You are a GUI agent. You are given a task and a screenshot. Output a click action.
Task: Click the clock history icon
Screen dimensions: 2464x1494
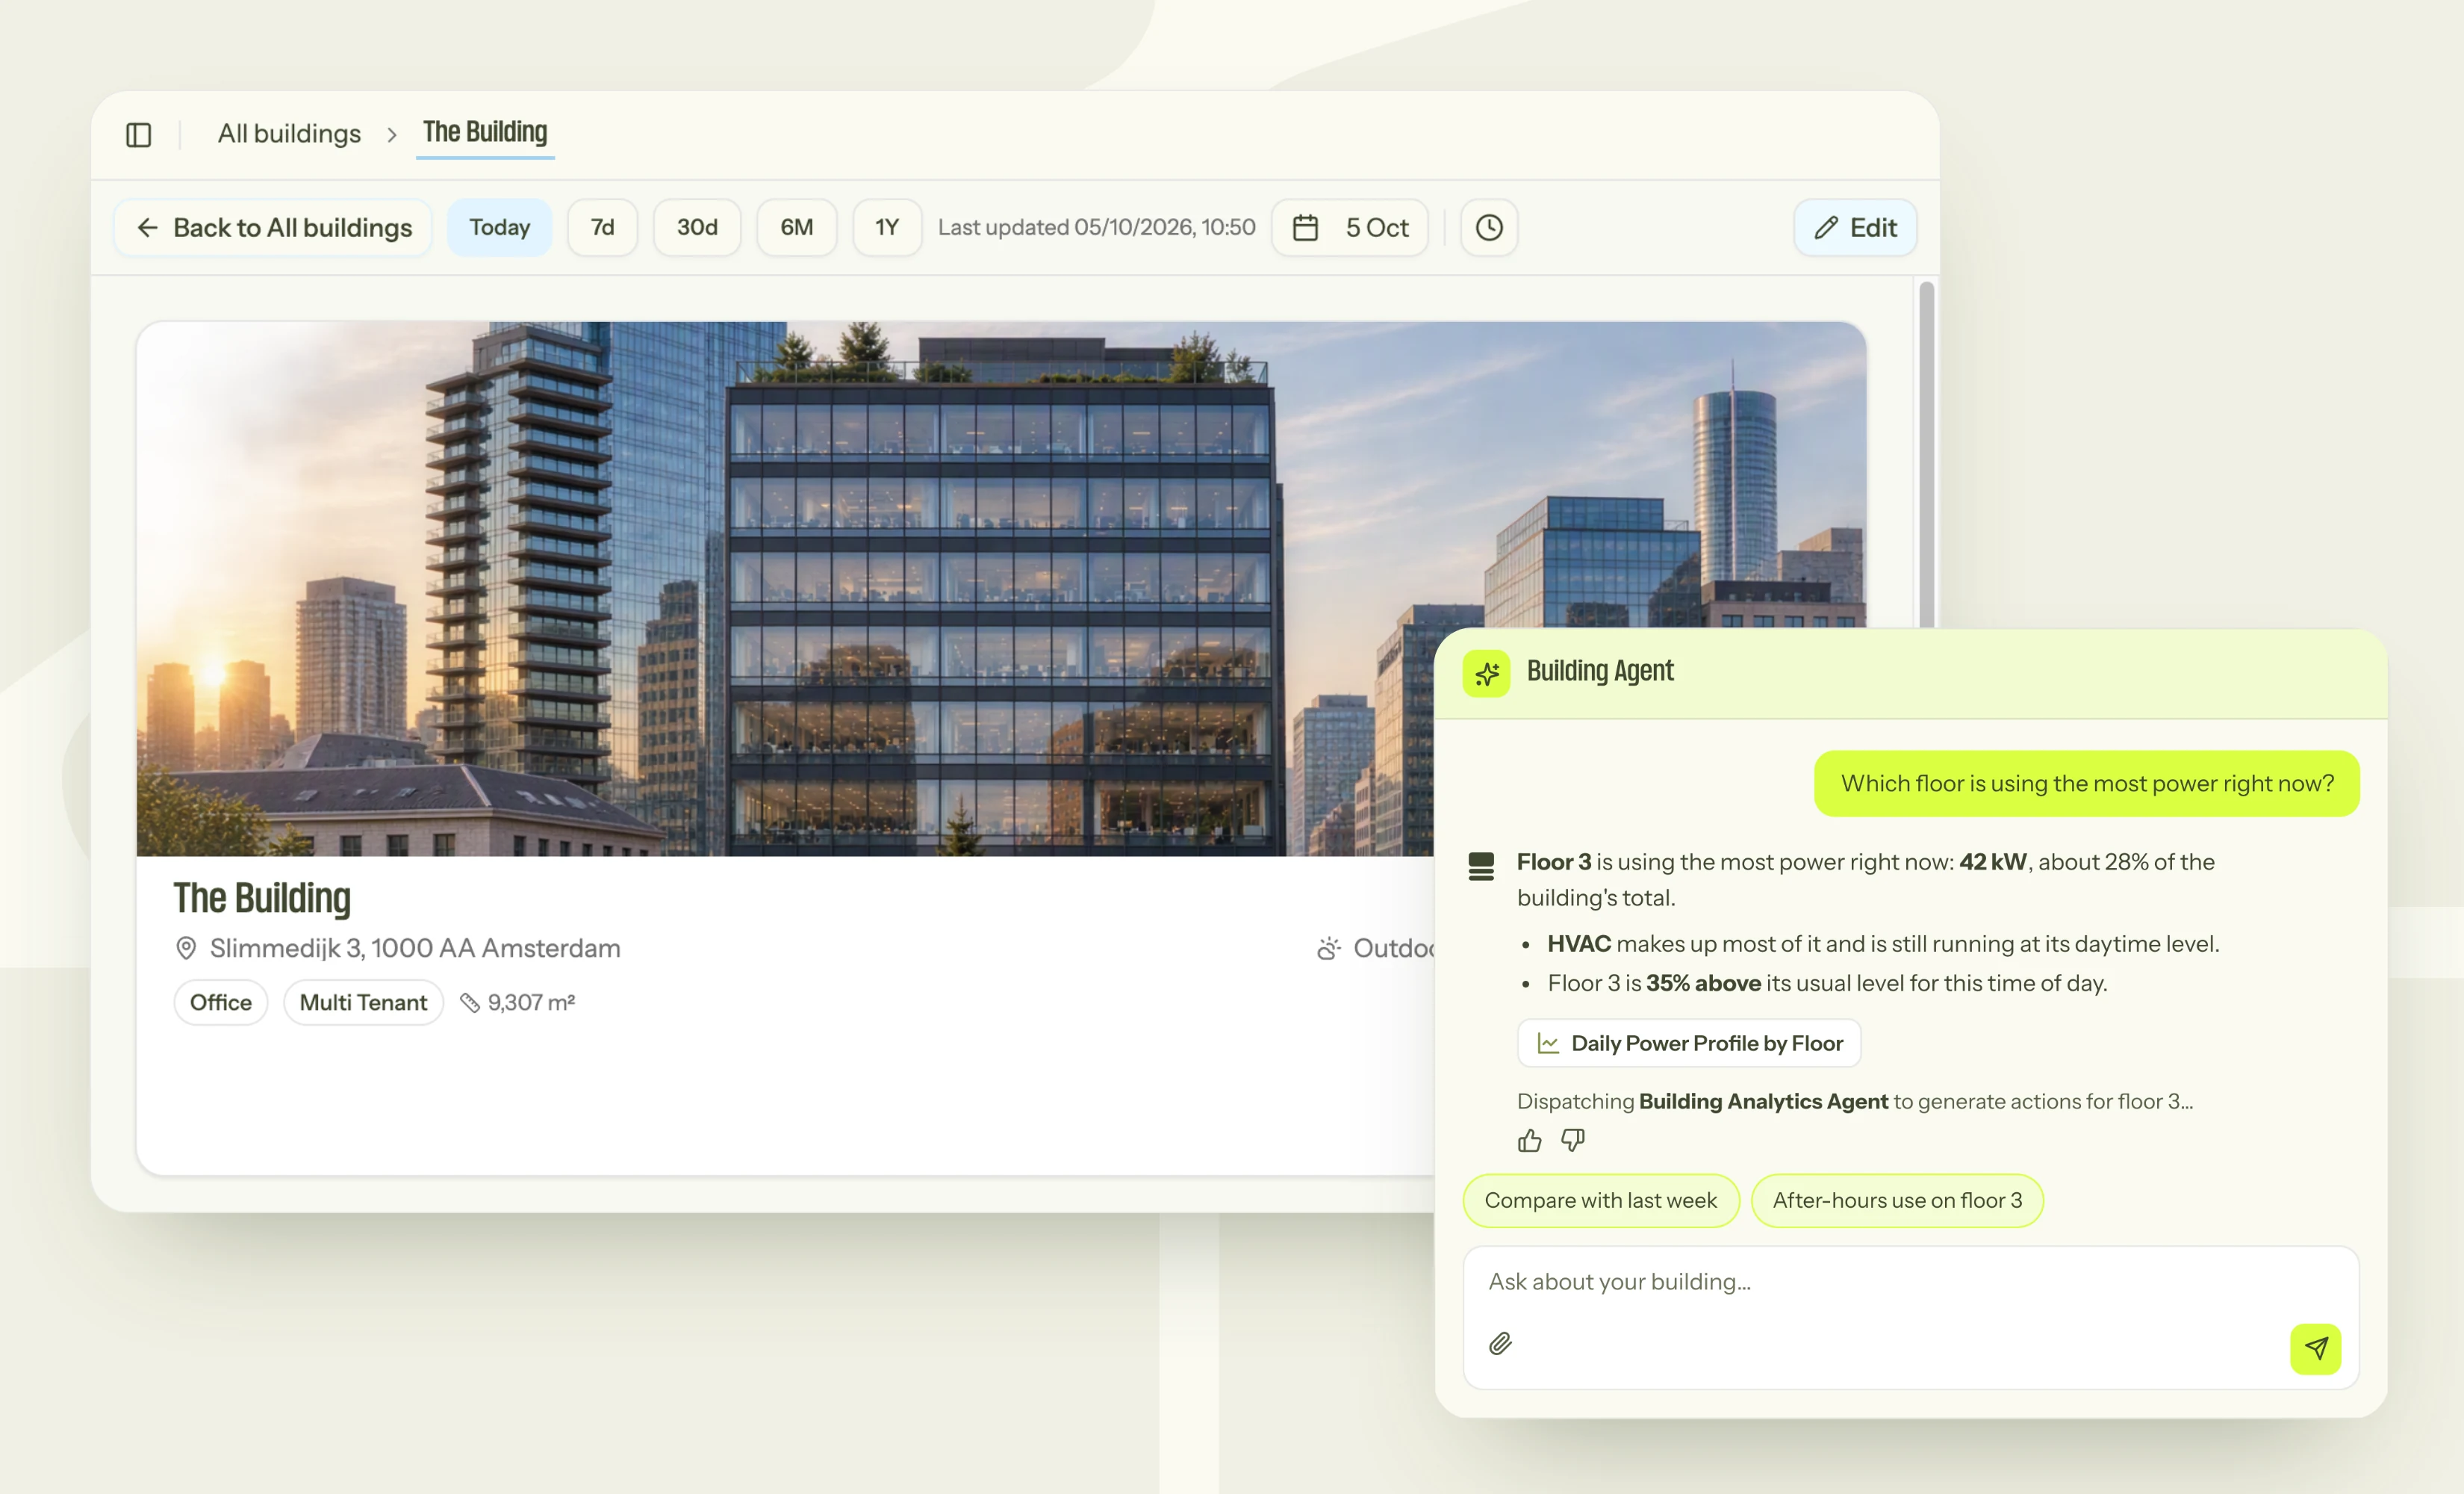tap(1489, 228)
